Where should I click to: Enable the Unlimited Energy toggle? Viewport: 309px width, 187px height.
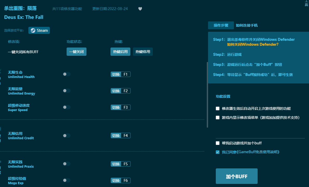click(x=66, y=91)
